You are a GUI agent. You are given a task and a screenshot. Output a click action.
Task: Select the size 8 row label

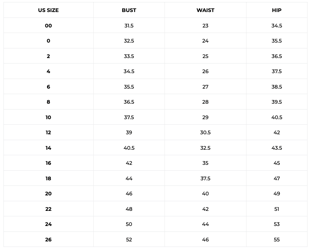(x=48, y=102)
